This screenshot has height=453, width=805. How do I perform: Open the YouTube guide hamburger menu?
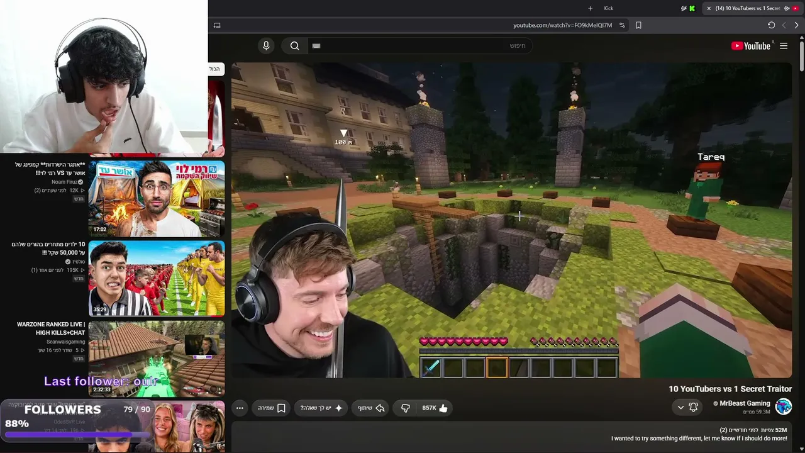[784, 46]
